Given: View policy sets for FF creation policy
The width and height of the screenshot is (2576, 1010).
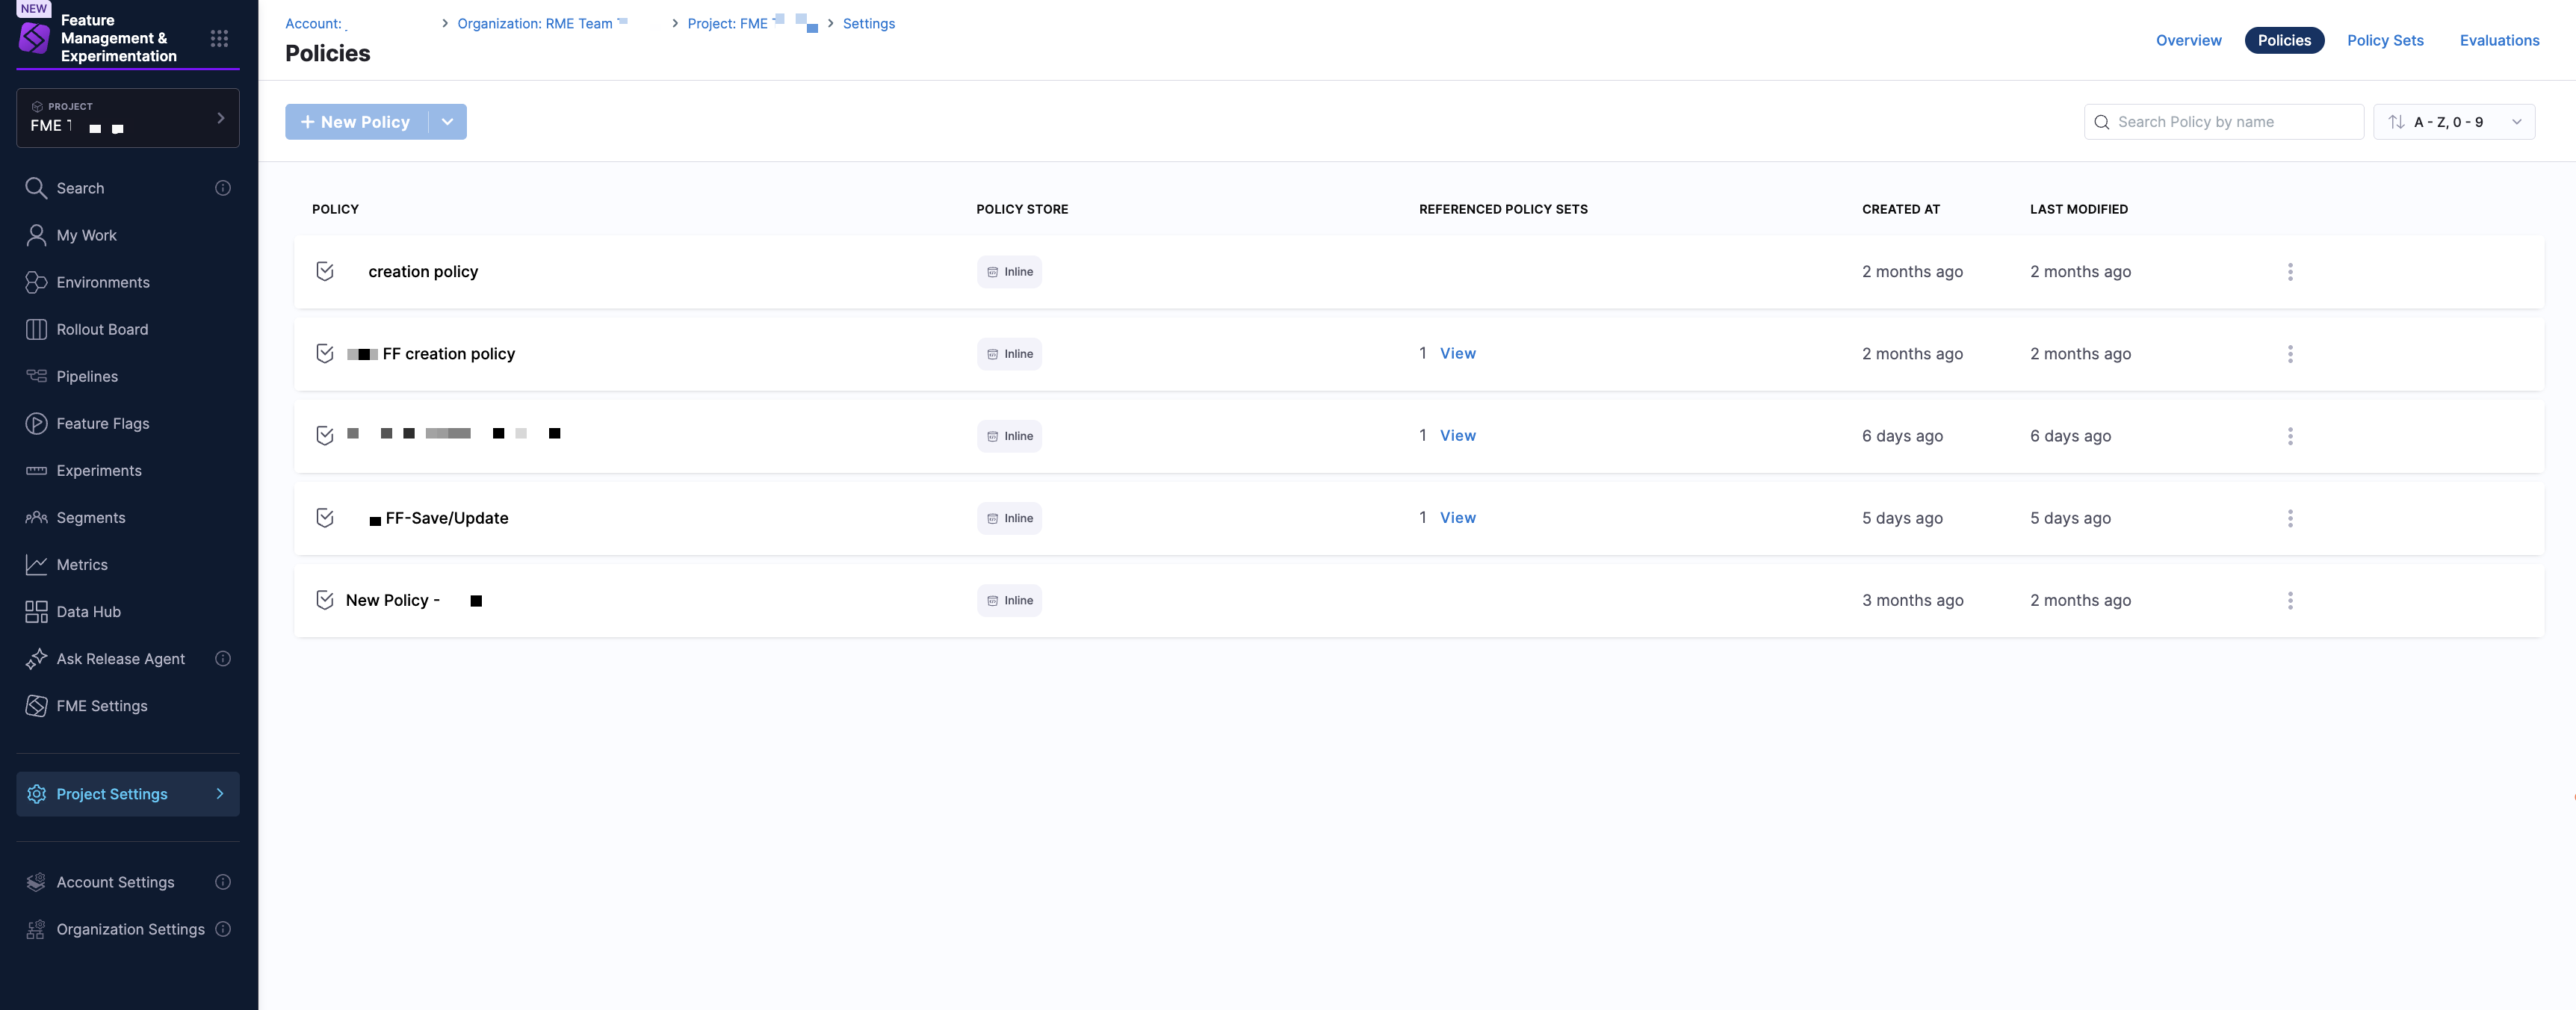Looking at the screenshot, I should [x=1457, y=353].
